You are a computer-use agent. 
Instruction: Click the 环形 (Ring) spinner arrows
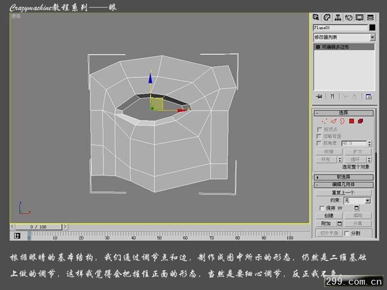coord(340,160)
